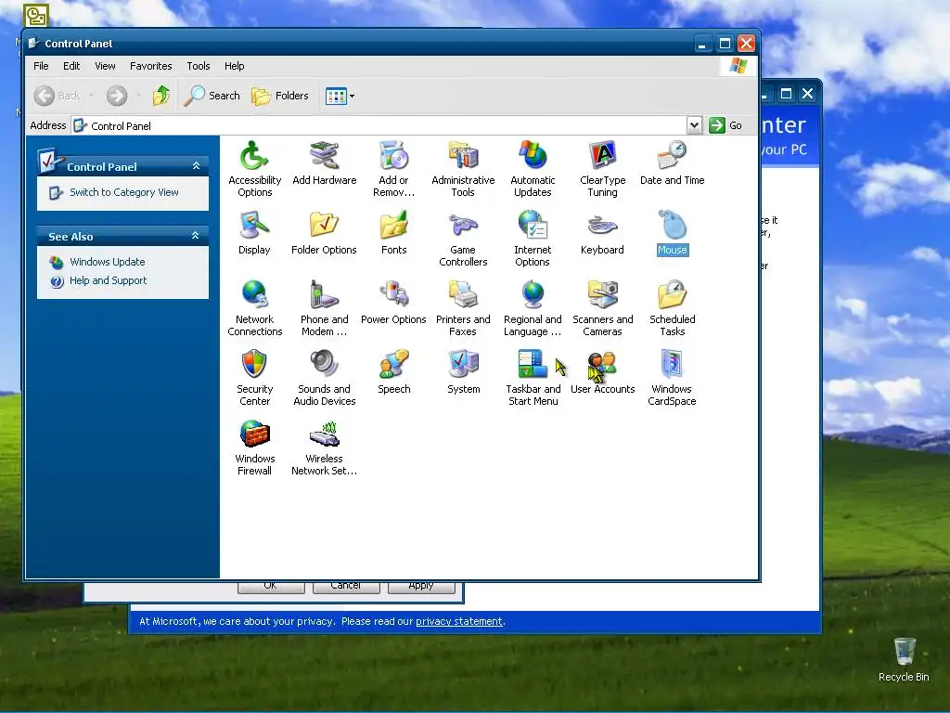The image size is (950, 713).
Task: Open Help and Support link
Action: 108,280
